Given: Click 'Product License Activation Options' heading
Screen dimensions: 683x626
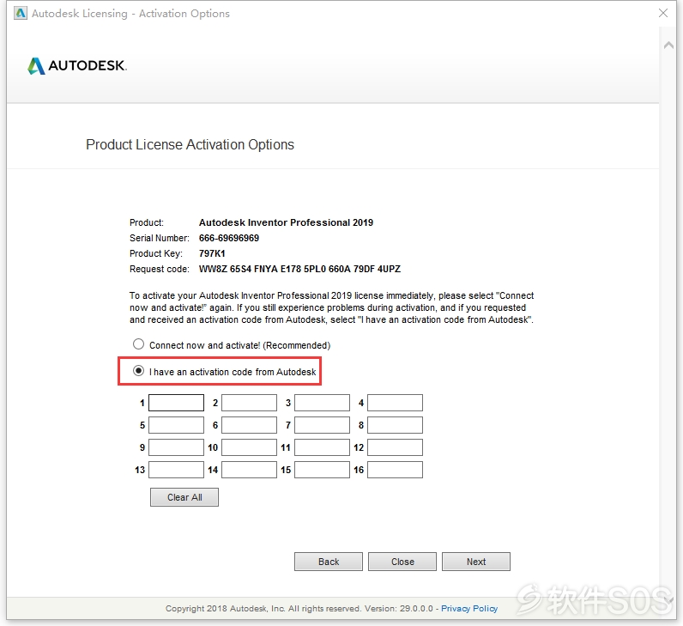Looking at the screenshot, I should coord(190,144).
